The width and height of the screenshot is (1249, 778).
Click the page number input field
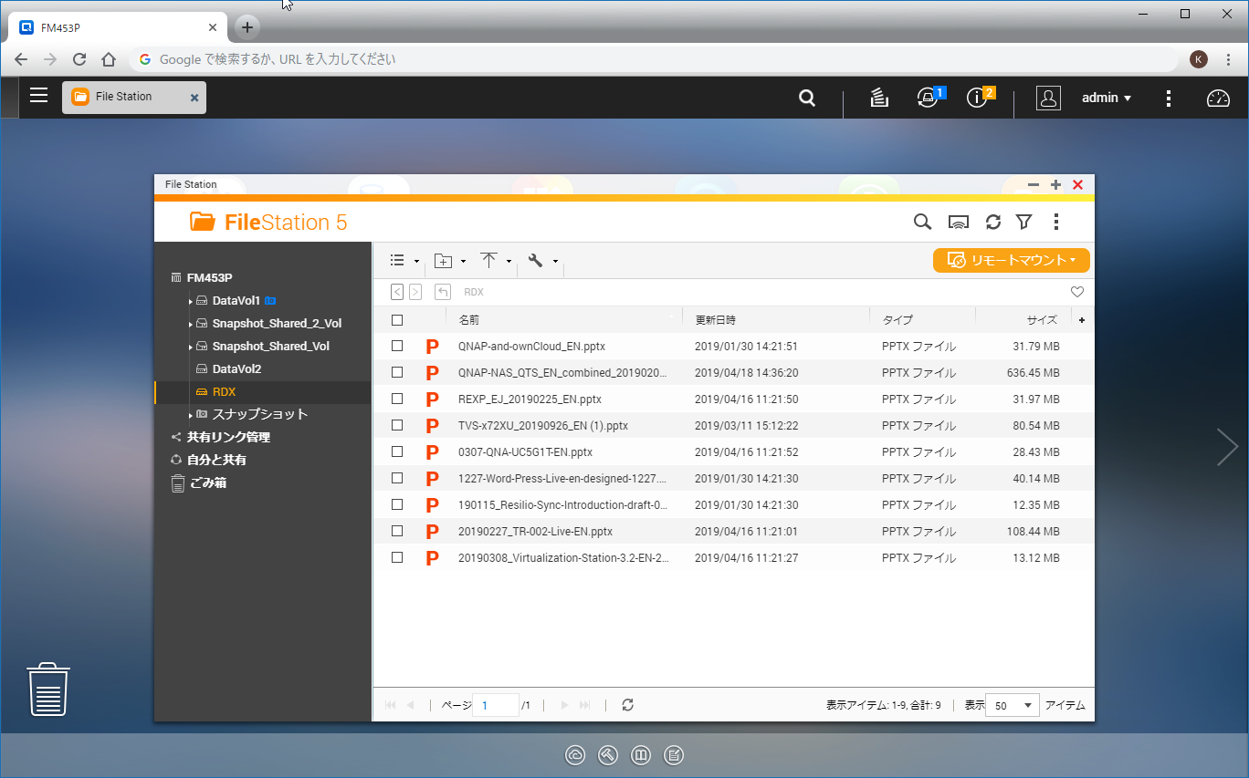pos(496,705)
